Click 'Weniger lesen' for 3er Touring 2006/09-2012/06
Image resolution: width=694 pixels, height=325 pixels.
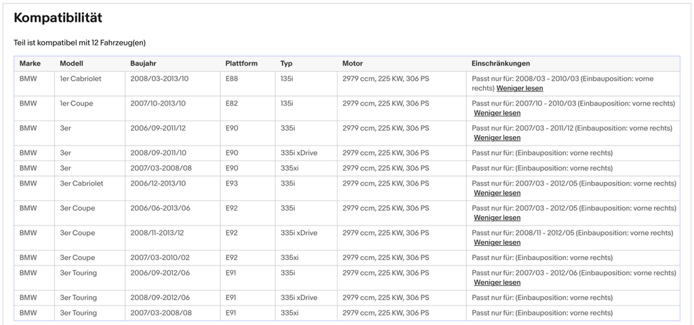click(x=497, y=282)
